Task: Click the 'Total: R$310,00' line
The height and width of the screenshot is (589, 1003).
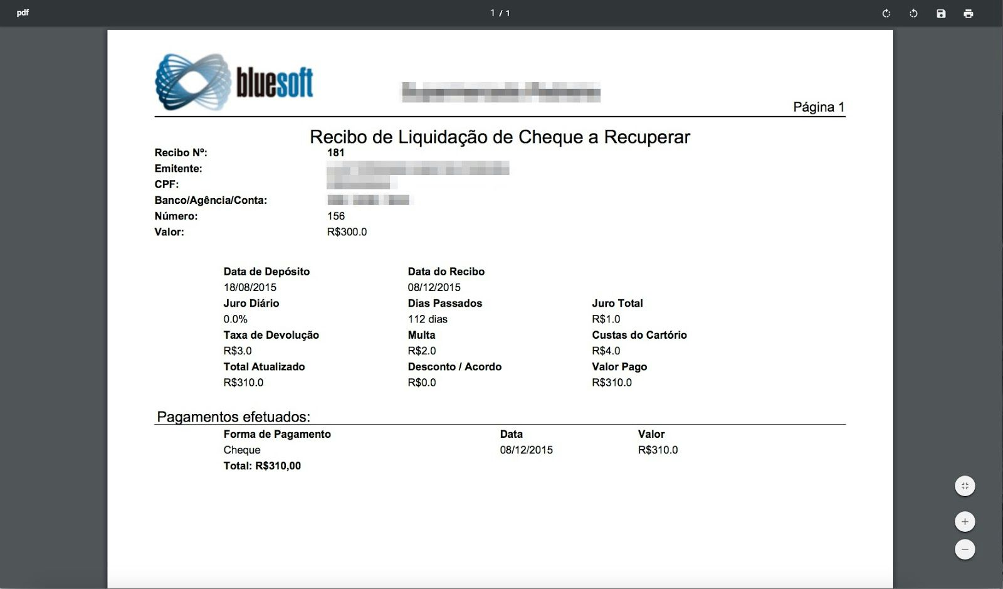Action: pyautogui.click(x=262, y=466)
